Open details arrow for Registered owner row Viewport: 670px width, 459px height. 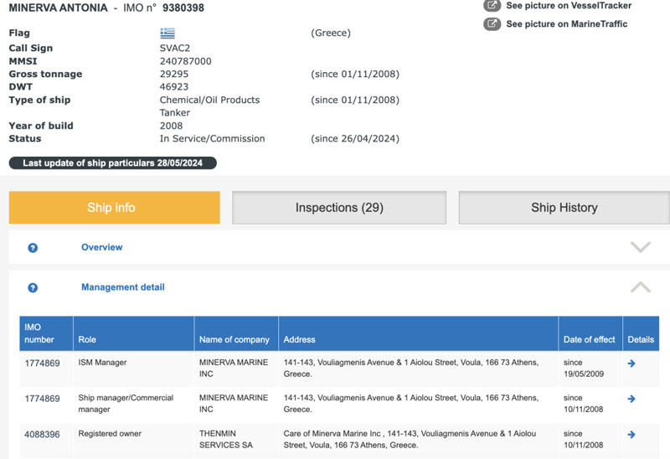click(x=631, y=435)
